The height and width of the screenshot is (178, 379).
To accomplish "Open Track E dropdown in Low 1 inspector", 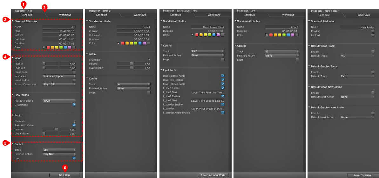I will coord(282,51).
